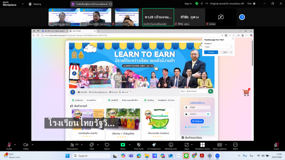Click the blue เข้าสู่ระบบ login button

(197, 121)
